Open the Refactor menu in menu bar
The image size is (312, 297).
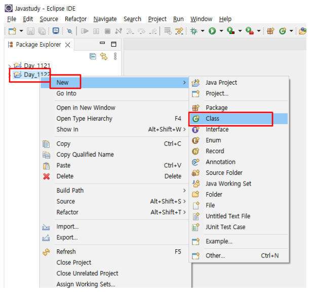pyautogui.click(x=75, y=19)
